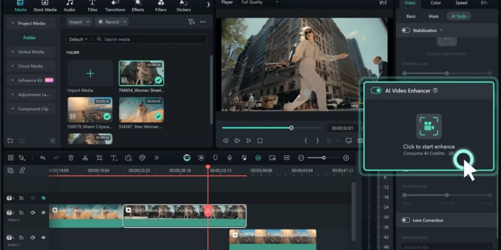Screen dimensions: 501x250
Task: Undo the last action
Action: [x=43, y=158]
